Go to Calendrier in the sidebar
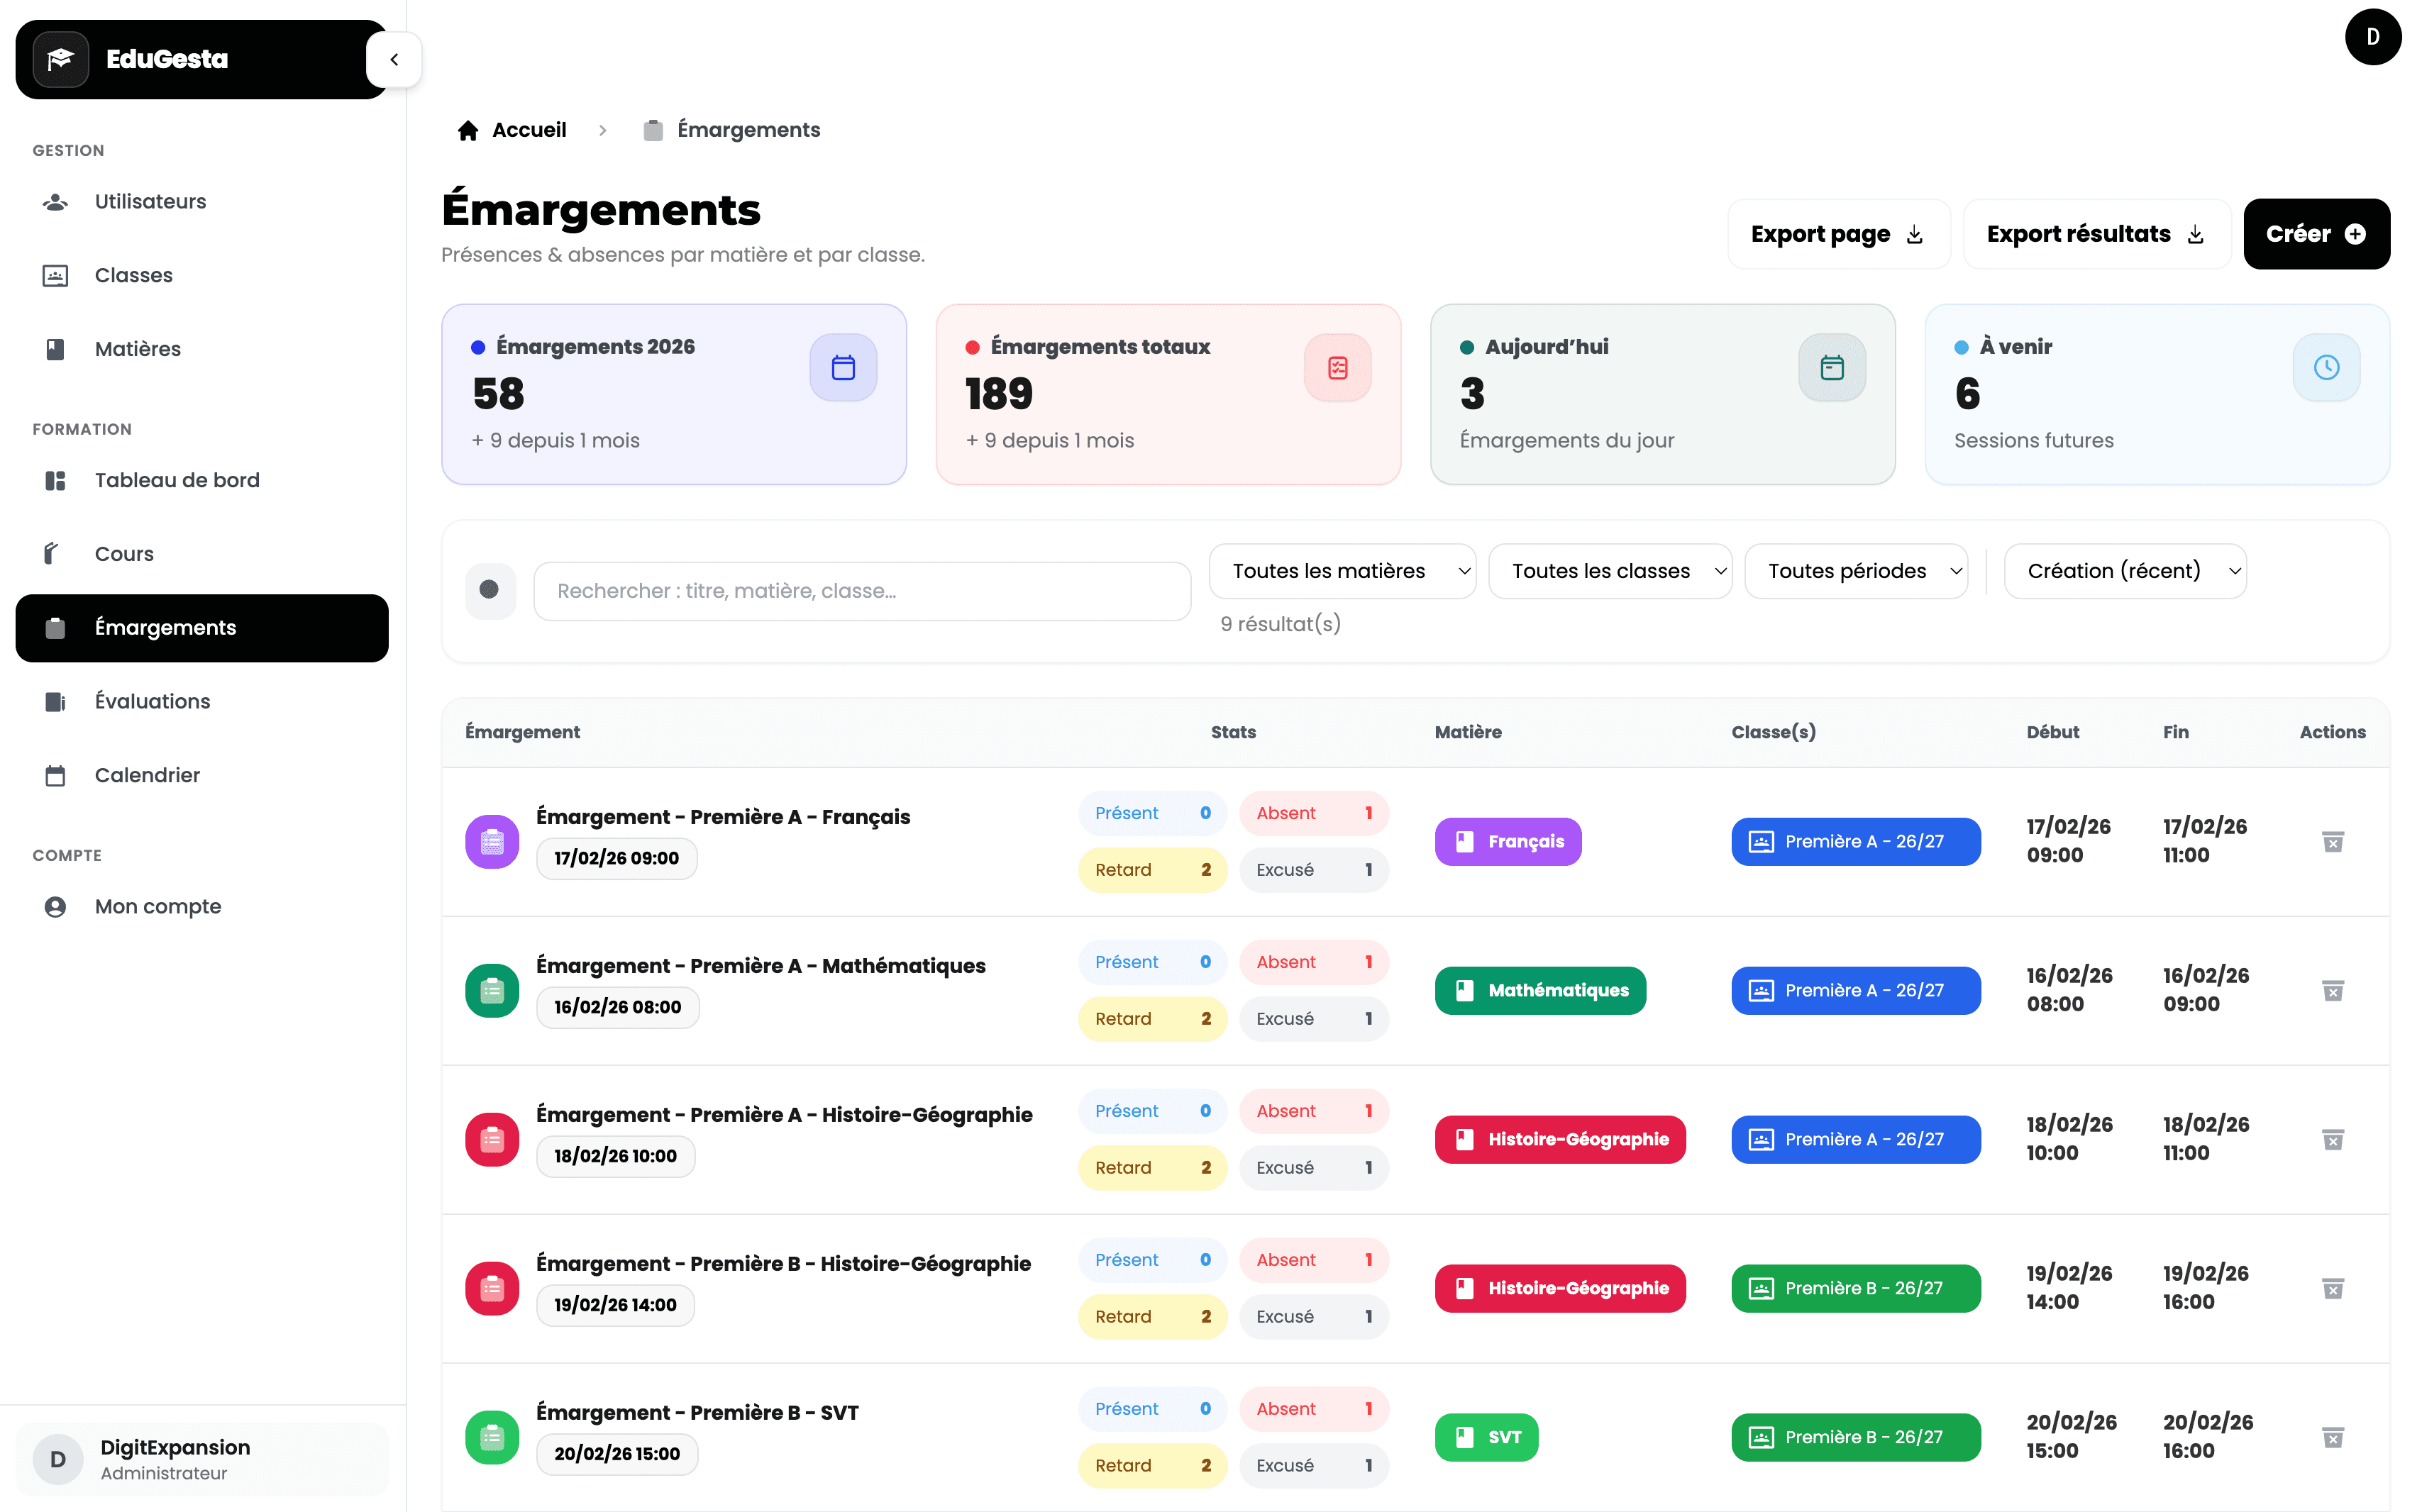 (x=147, y=775)
